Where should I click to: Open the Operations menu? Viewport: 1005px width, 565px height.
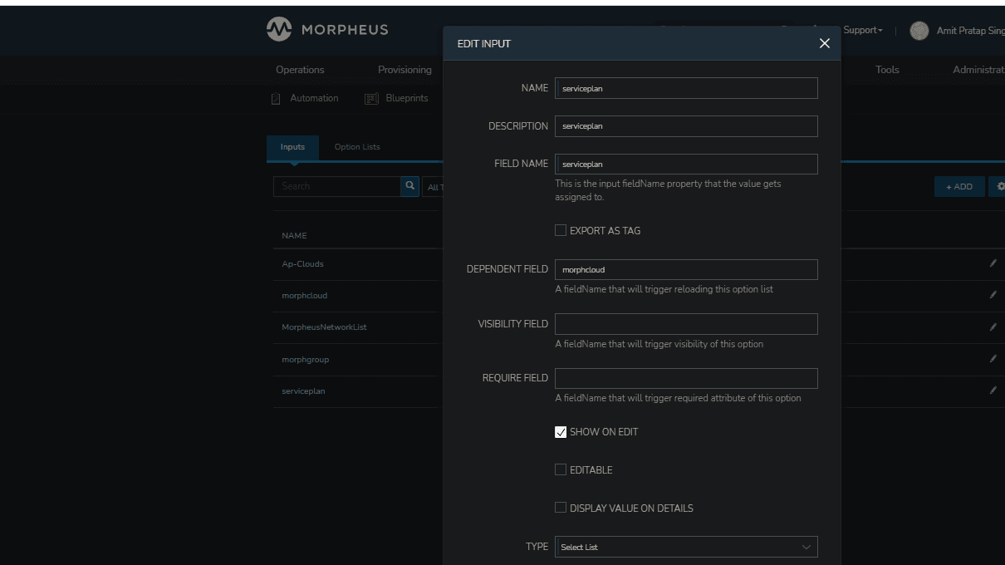(x=300, y=70)
